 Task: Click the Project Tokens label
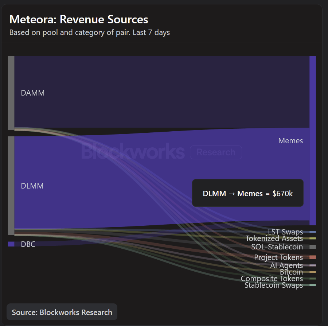coord(278,257)
